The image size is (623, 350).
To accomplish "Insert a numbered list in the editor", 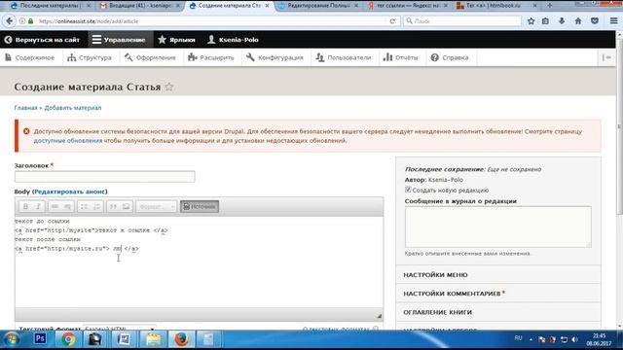I will click(96, 206).
